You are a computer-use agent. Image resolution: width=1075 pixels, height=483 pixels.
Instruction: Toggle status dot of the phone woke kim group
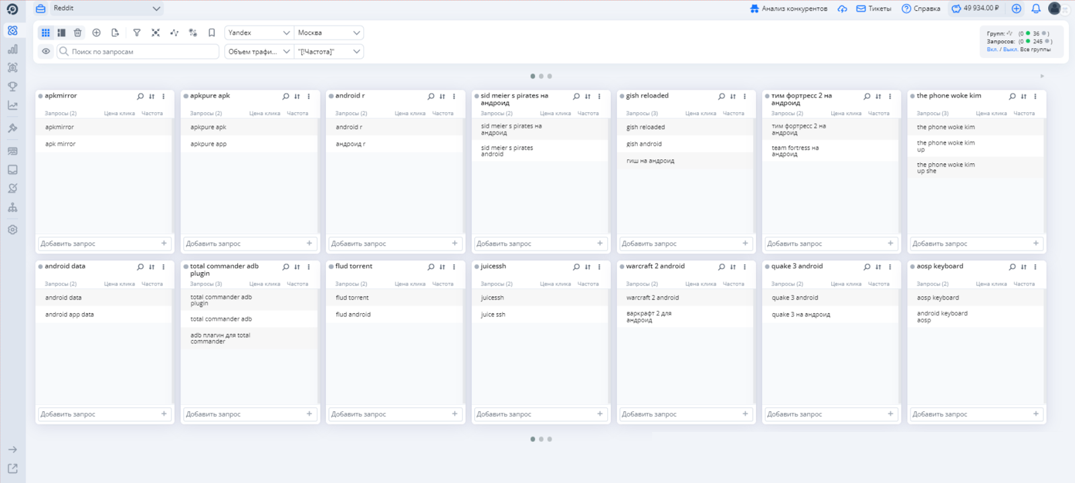coord(912,96)
